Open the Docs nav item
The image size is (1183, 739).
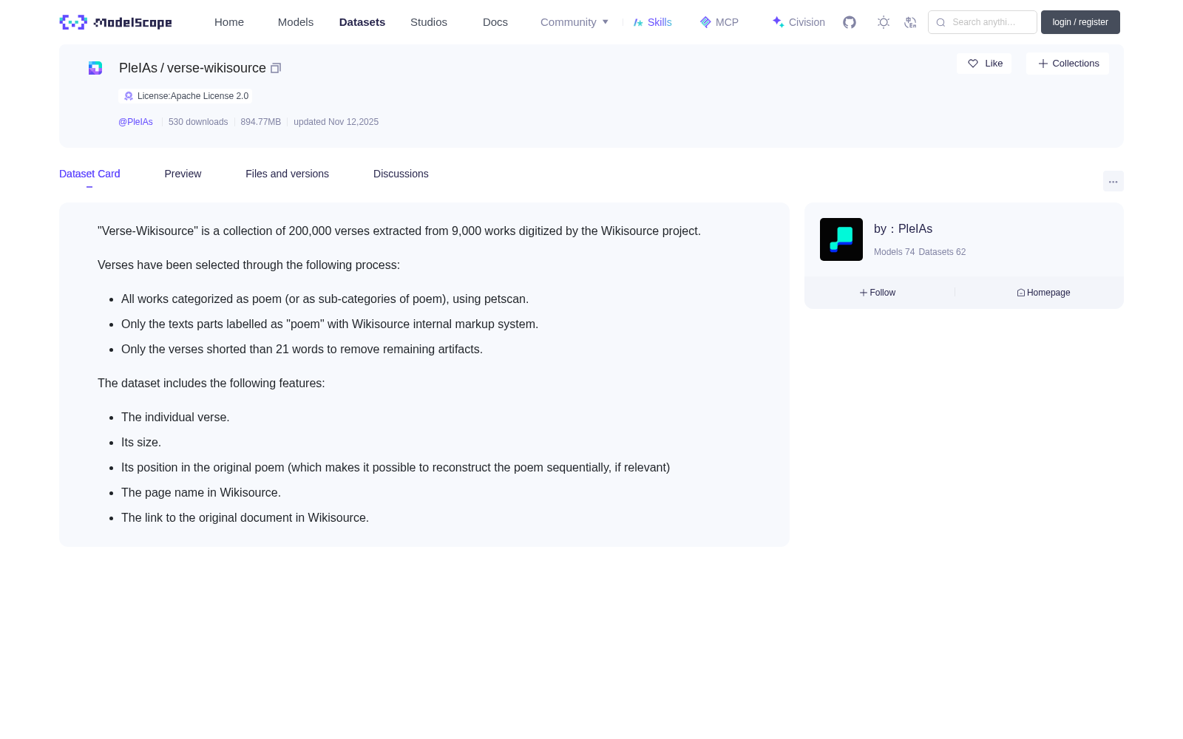(495, 22)
